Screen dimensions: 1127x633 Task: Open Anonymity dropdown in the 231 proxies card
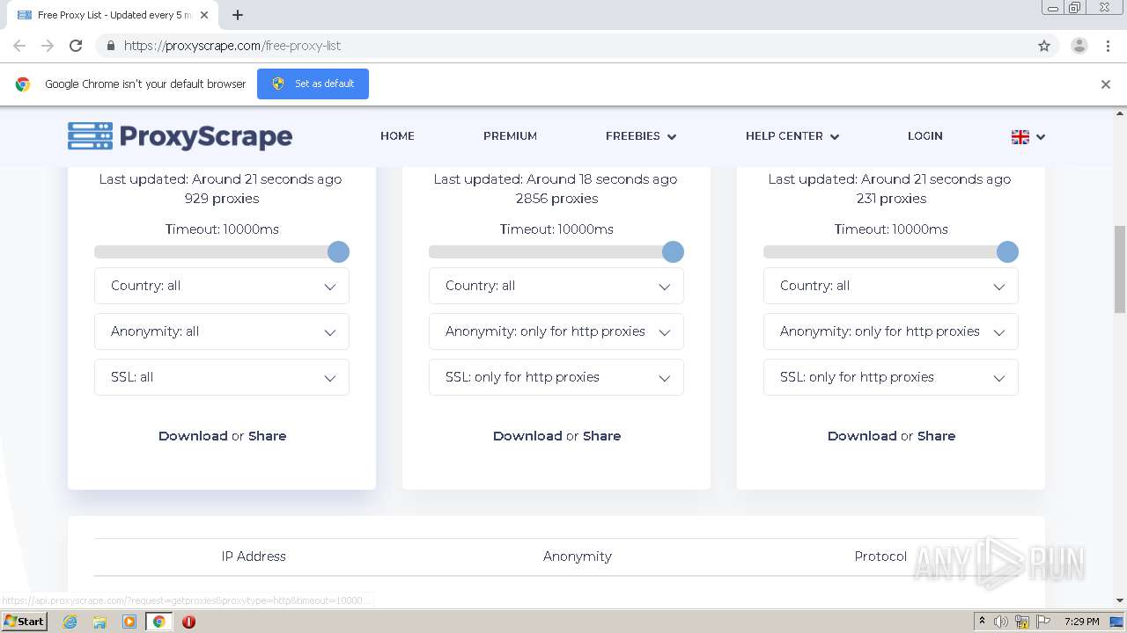[891, 331]
